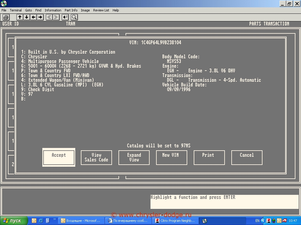Click the build date 09/09/1996
The width and height of the screenshot is (301, 225).
pos(179,89)
